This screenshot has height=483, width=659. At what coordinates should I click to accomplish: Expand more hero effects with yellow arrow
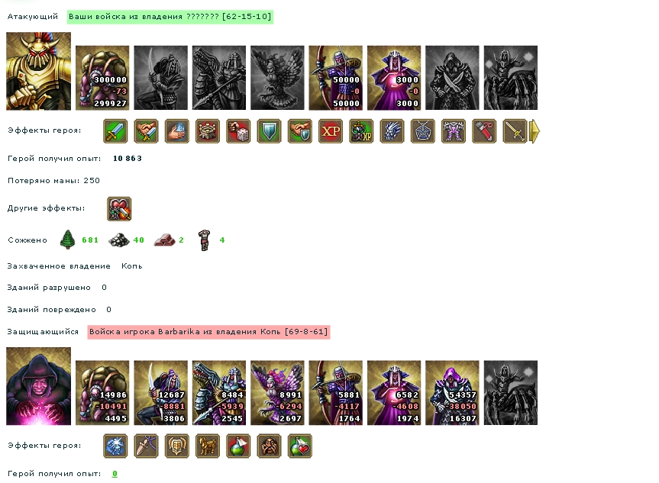pyautogui.click(x=535, y=131)
